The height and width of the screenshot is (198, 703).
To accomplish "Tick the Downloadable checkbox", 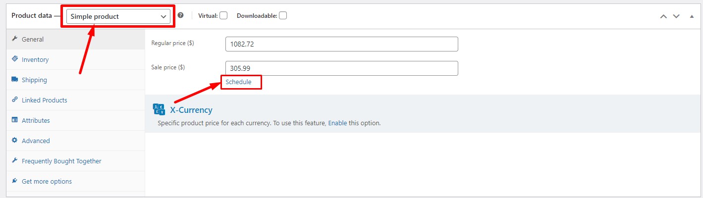I will pyautogui.click(x=282, y=15).
